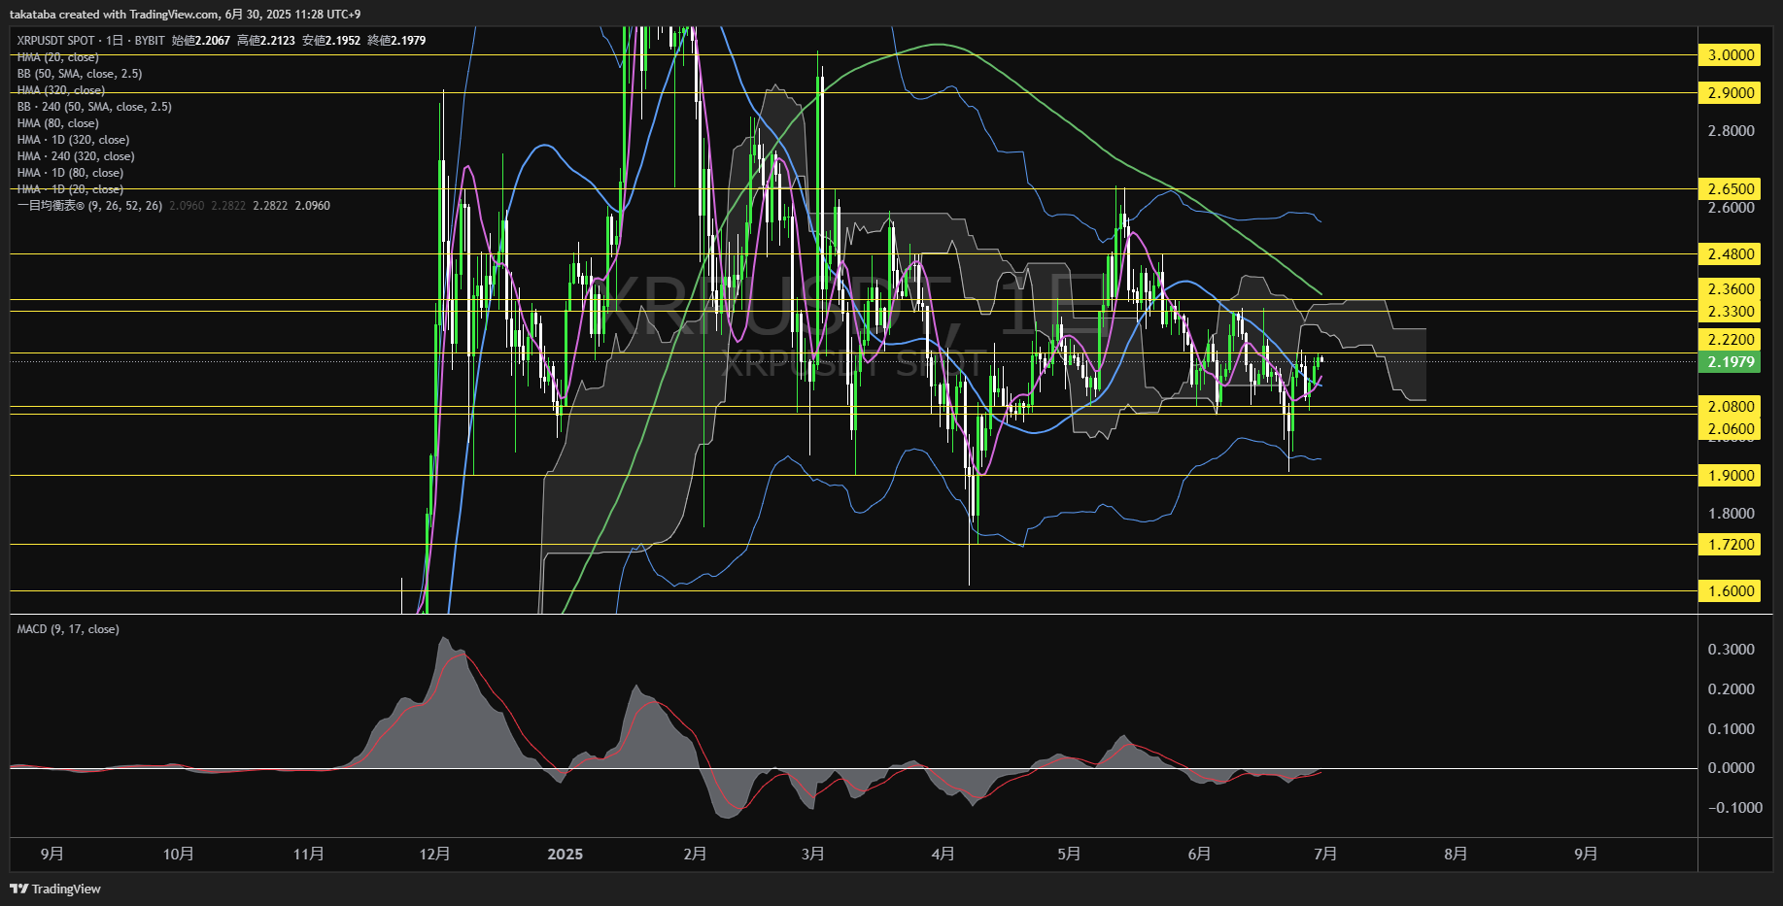Click the 安値2.1952 low value

[331, 41]
